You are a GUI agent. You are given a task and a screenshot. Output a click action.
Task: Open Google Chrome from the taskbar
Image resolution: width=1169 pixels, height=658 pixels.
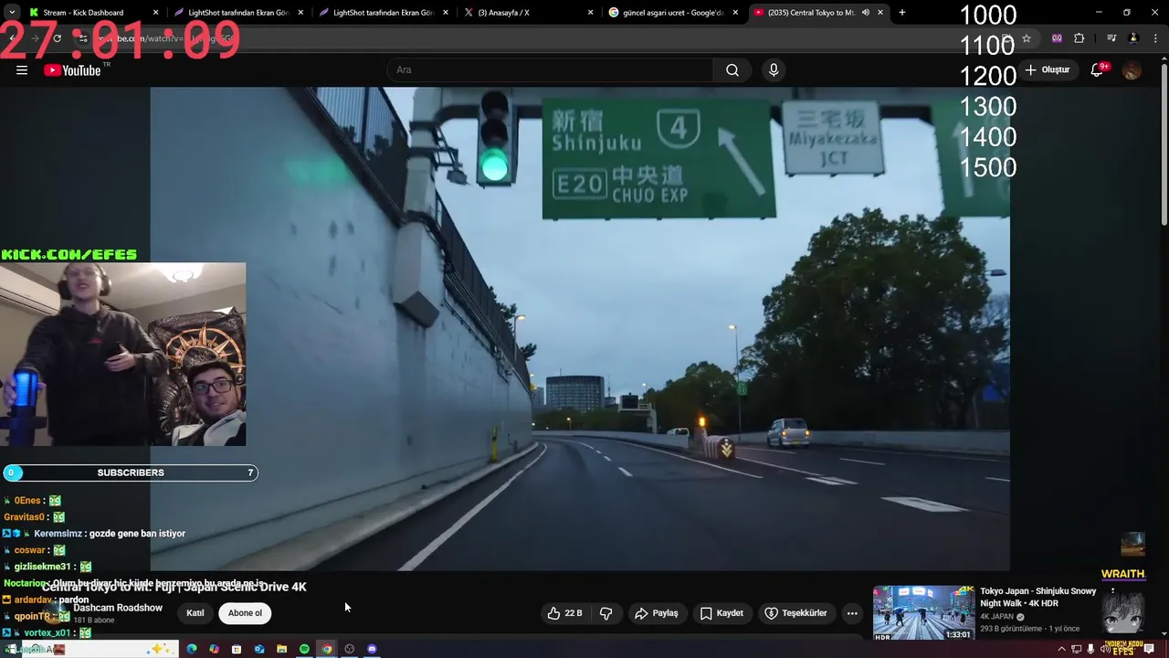tap(327, 649)
